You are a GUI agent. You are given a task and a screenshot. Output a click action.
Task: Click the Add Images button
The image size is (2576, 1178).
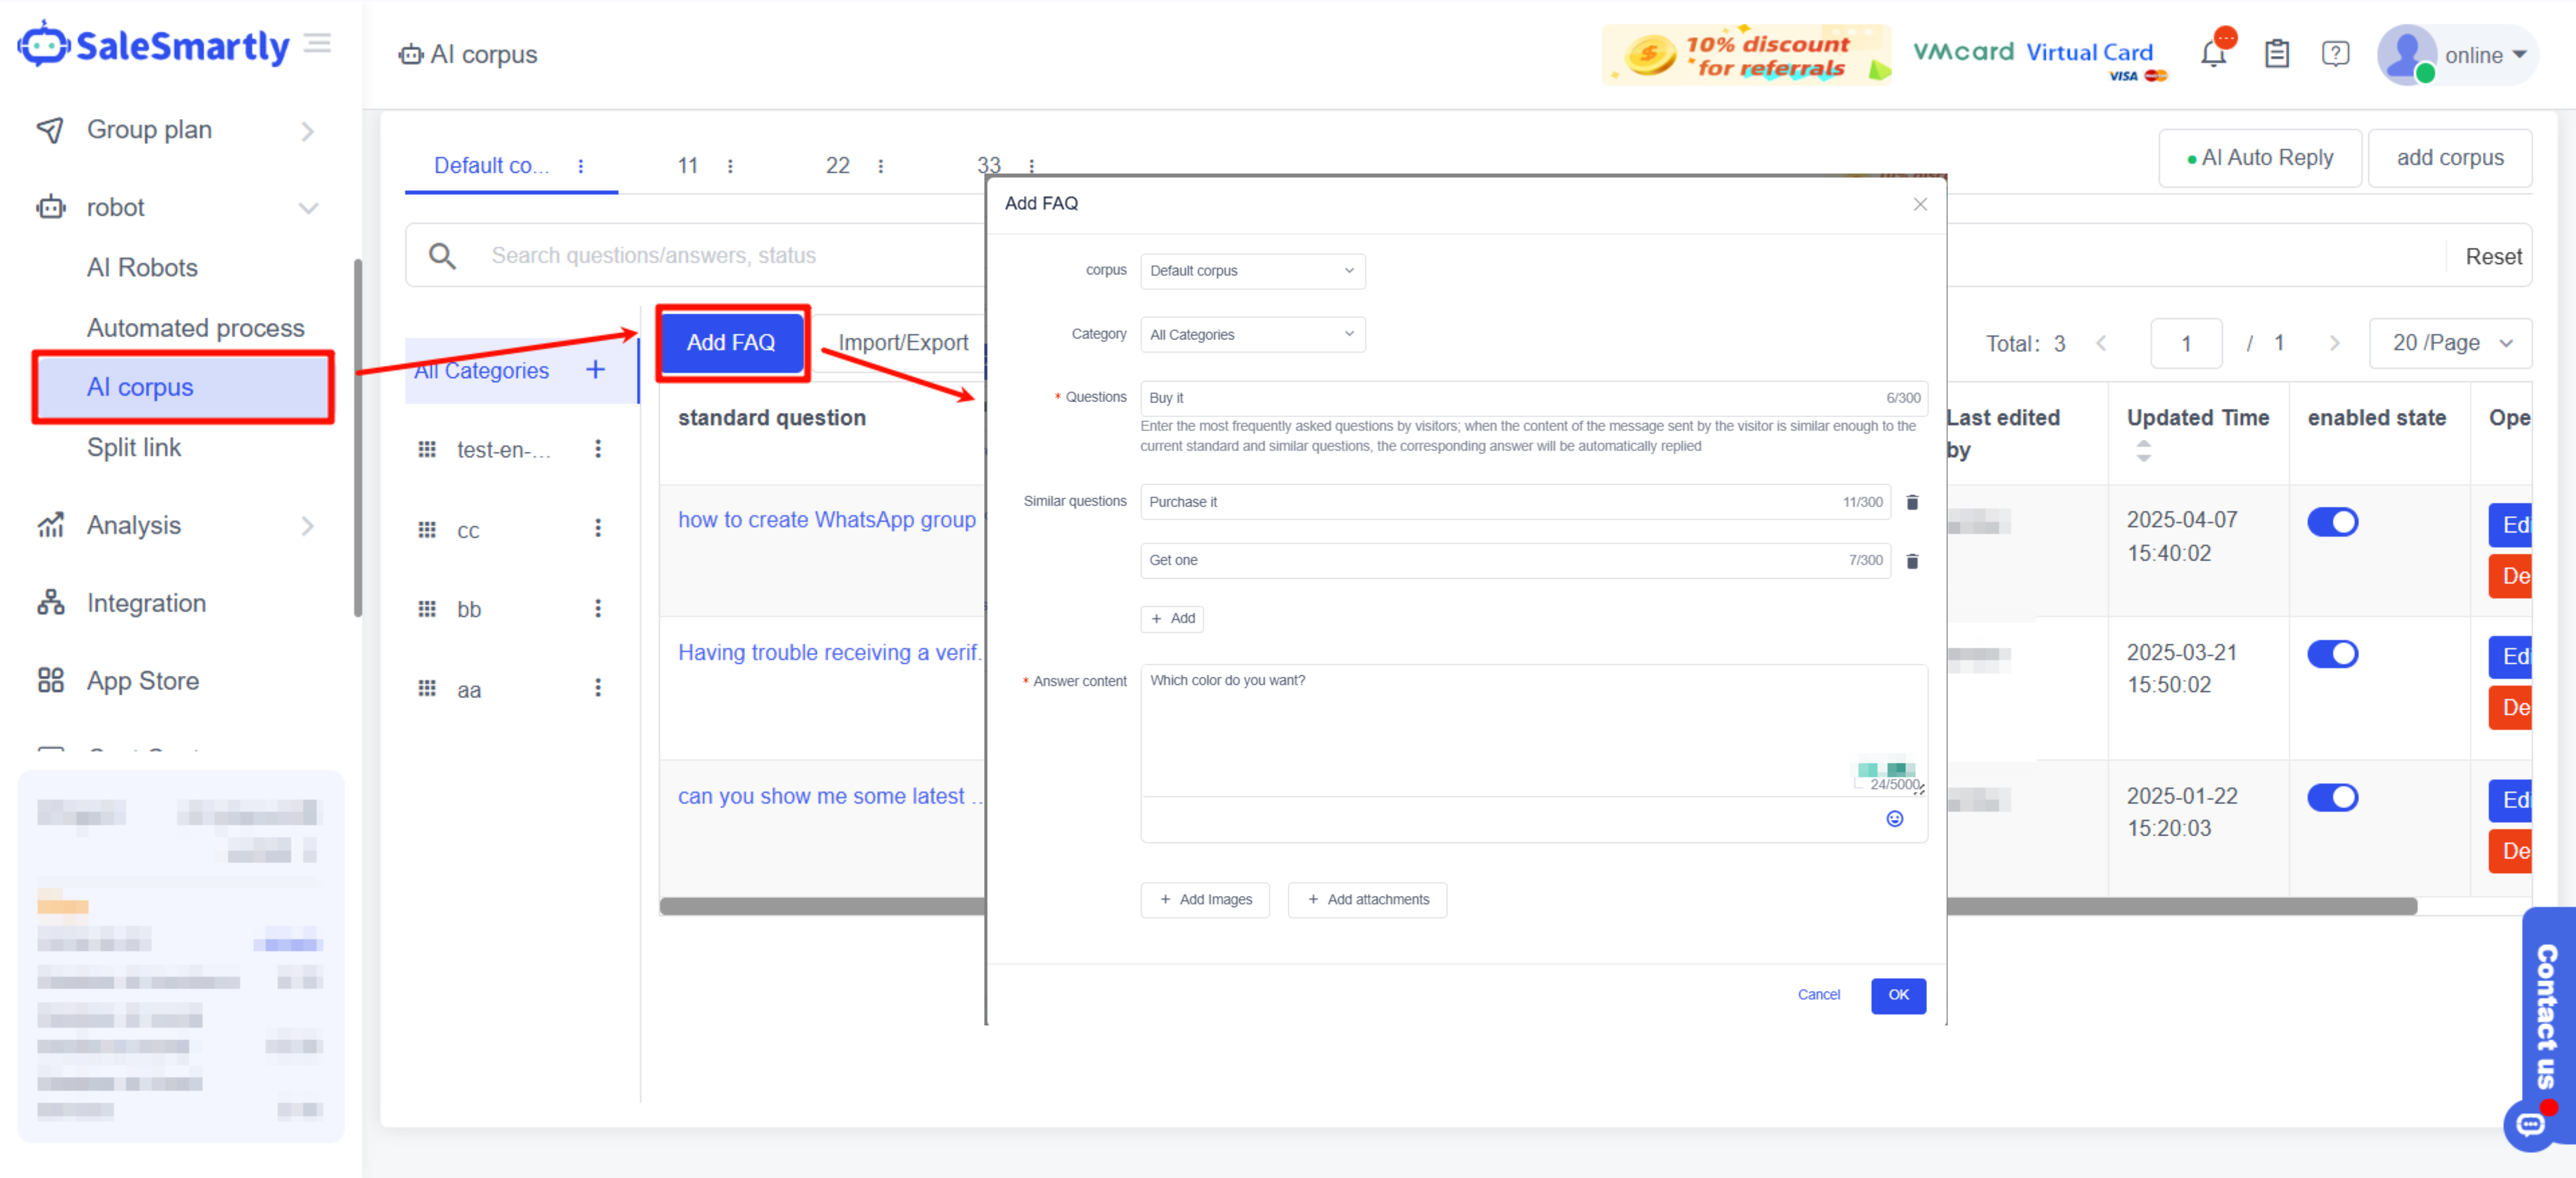coord(1204,899)
